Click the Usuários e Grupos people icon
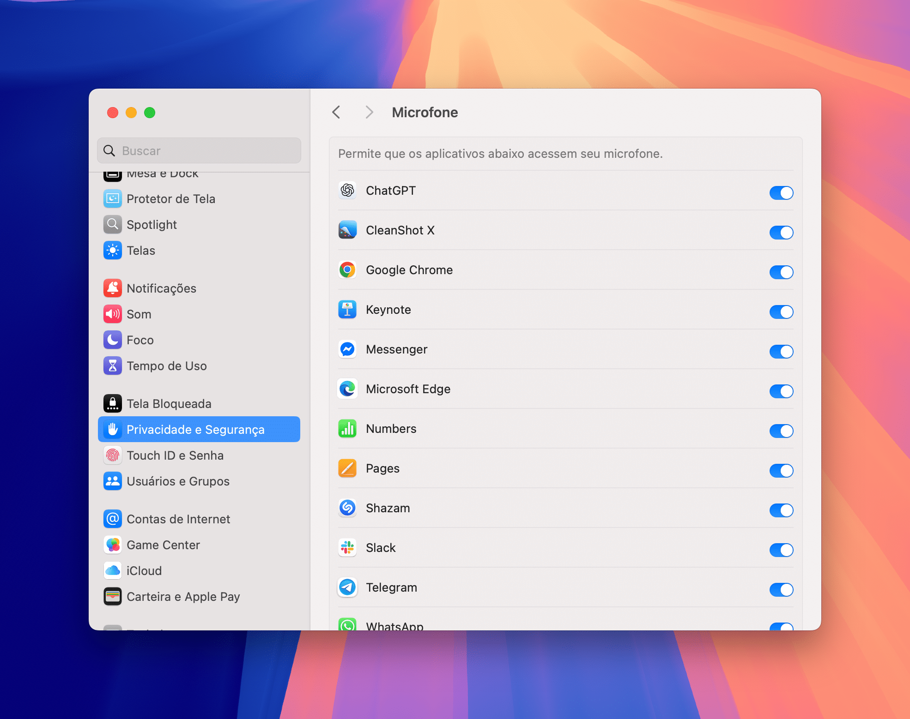Image resolution: width=910 pixels, height=719 pixels. pos(113,481)
